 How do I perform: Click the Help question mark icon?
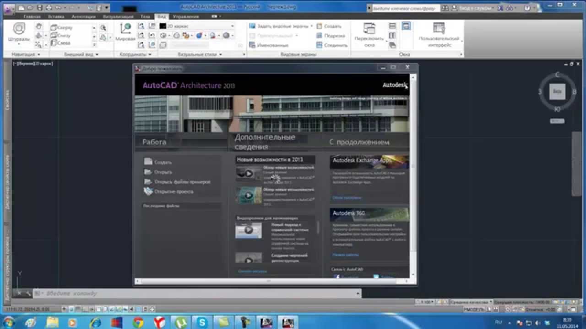(527, 8)
